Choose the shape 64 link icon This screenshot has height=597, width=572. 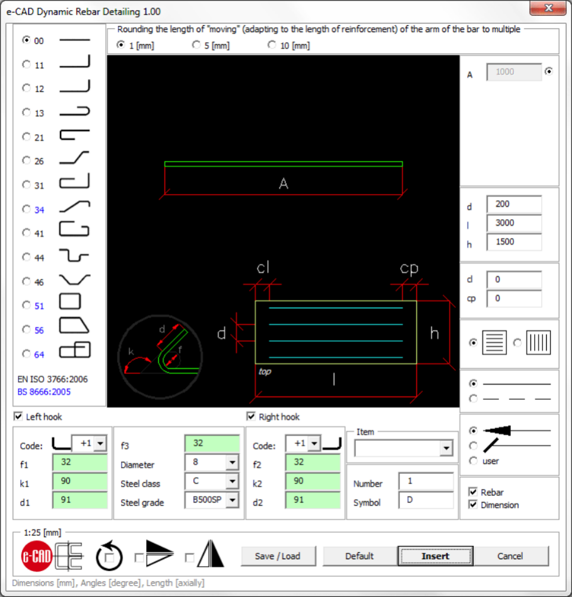tap(74, 350)
